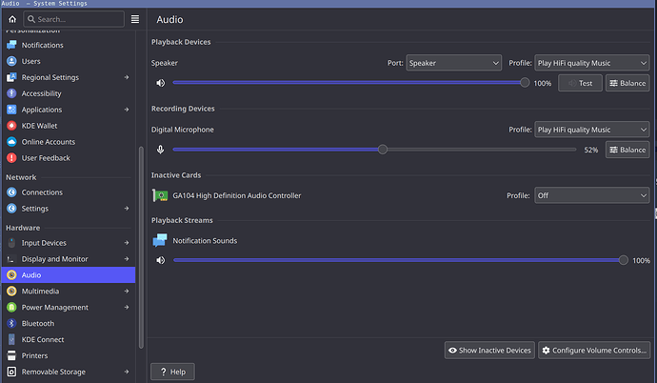Screen dimensions: 657x383
Task: Click the KDE Wallet icon
Action: tap(11, 126)
